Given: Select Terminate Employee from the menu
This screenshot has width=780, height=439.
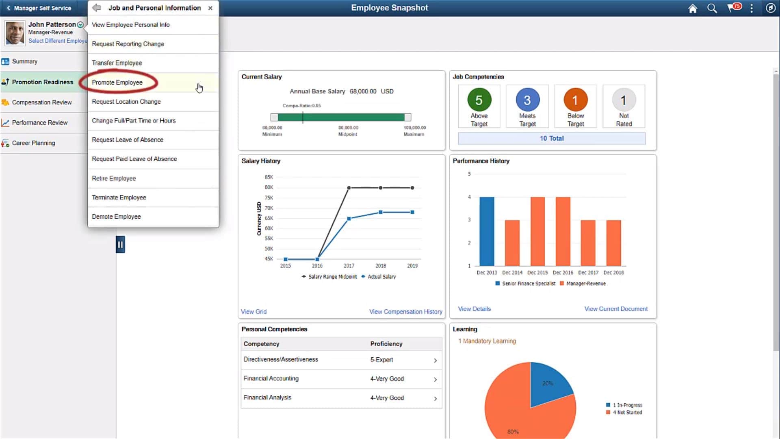Looking at the screenshot, I should point(119,197).
